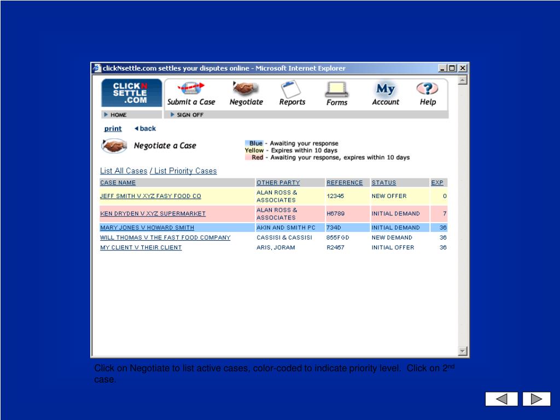Click reference R2457
The height and width of the screenshot is (420, 560).
[335, 248]
